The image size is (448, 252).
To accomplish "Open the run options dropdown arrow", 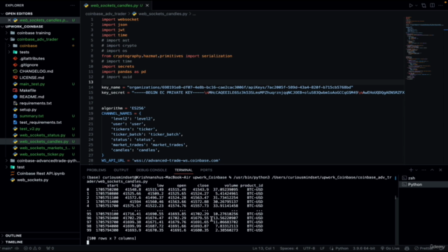I will (x=416, y=6).
